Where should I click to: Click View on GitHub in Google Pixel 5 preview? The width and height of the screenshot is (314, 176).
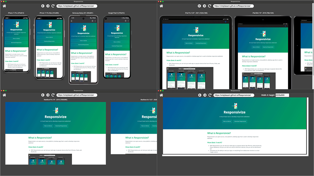[x=117, y=42]
